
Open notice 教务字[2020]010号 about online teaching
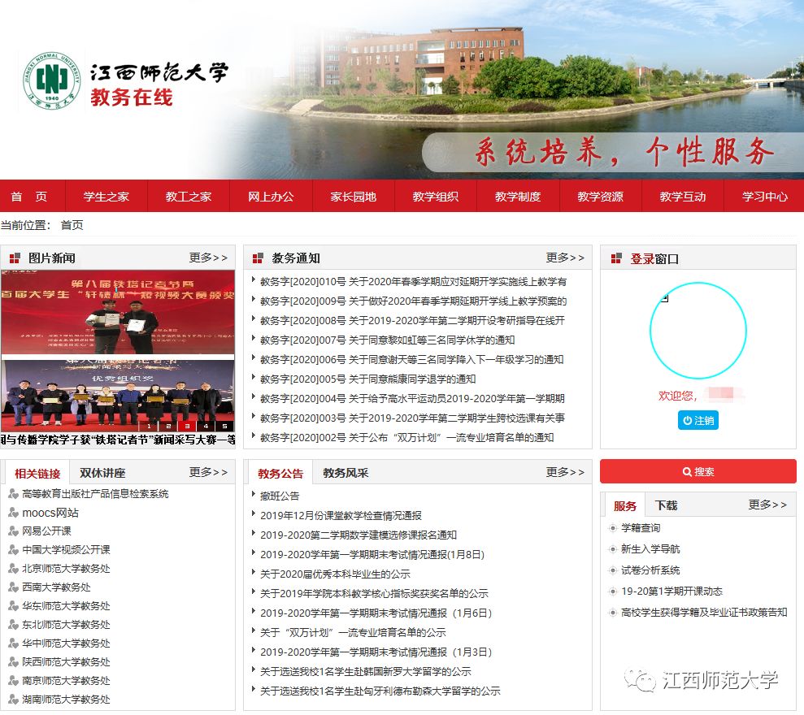[x=413, y=281]
